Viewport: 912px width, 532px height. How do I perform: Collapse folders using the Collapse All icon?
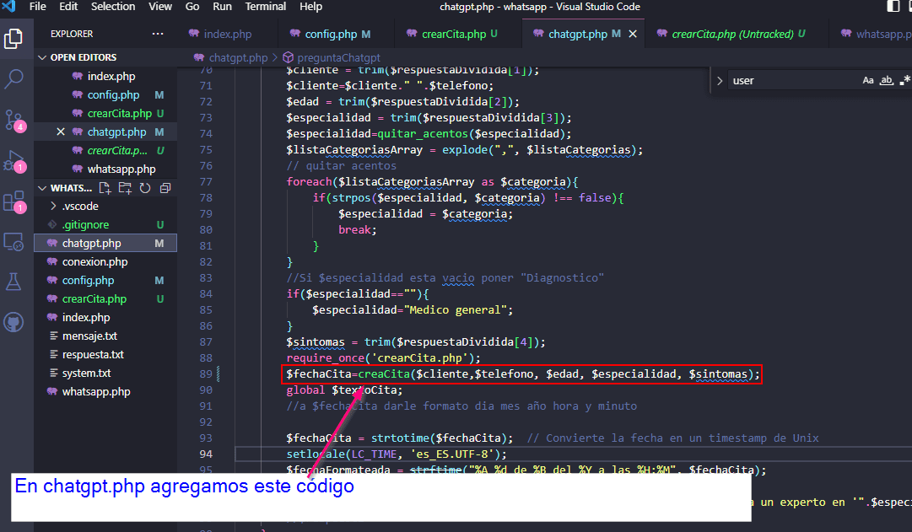tap(165, 188)
